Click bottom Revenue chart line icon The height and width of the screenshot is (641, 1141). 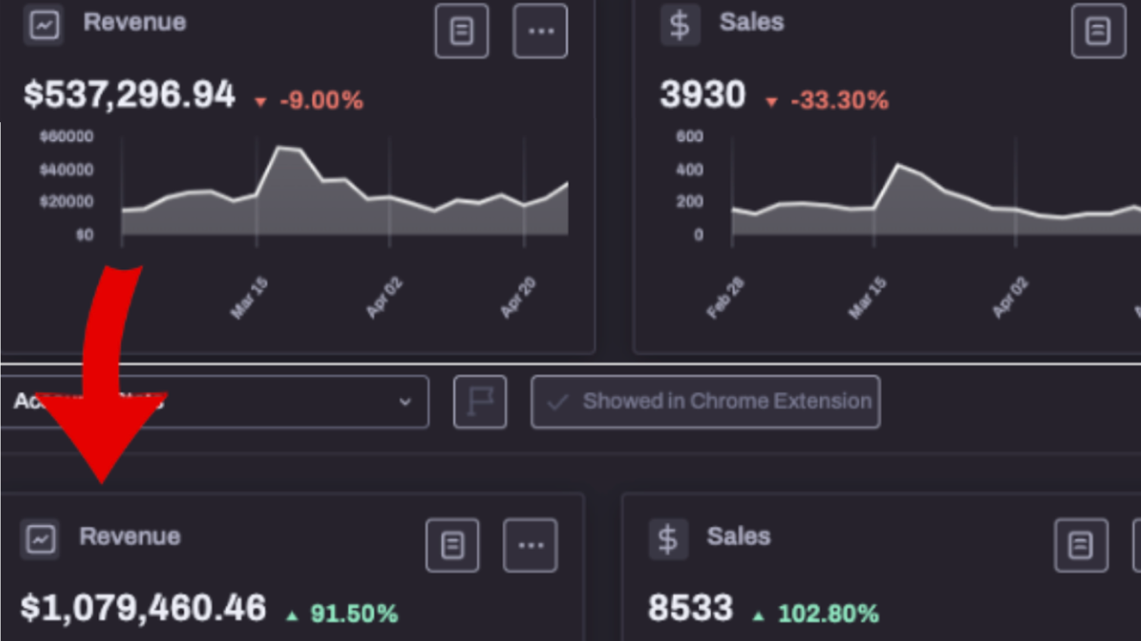pos(40,539)
